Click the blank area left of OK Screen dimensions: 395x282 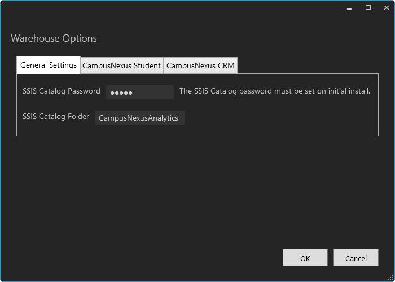[169, 258]
